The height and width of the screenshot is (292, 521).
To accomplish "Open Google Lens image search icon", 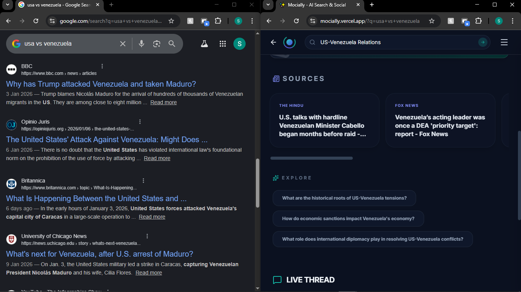I will [157, 44].
